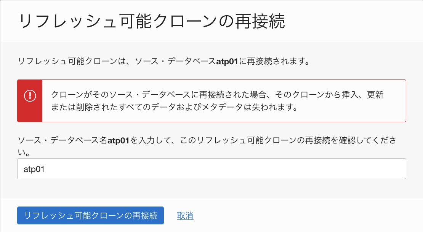Click the 取消 cancel link
This screenshot has width=423, height=232.
point(185,215)
